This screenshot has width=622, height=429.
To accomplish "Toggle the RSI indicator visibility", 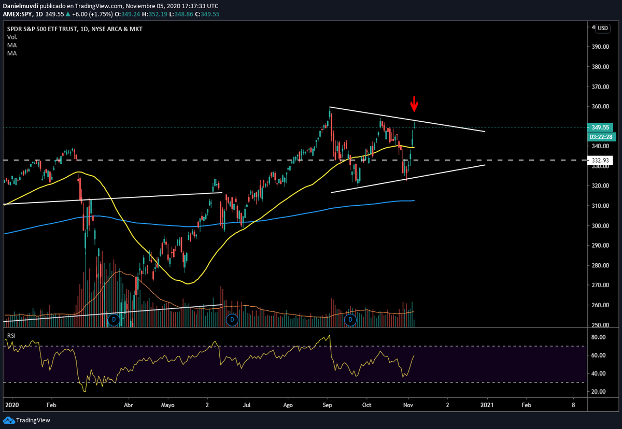I will 11,336.
